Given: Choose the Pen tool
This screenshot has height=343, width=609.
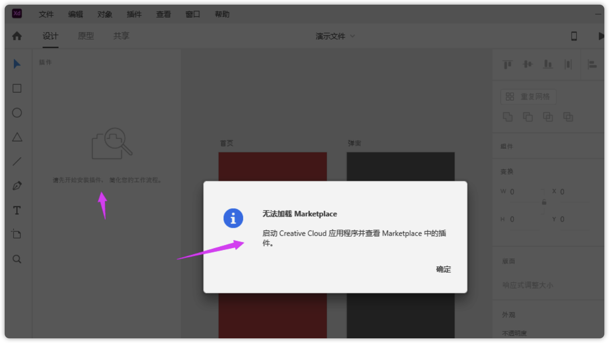Looking at the screenshot, I should click(17, 186).
